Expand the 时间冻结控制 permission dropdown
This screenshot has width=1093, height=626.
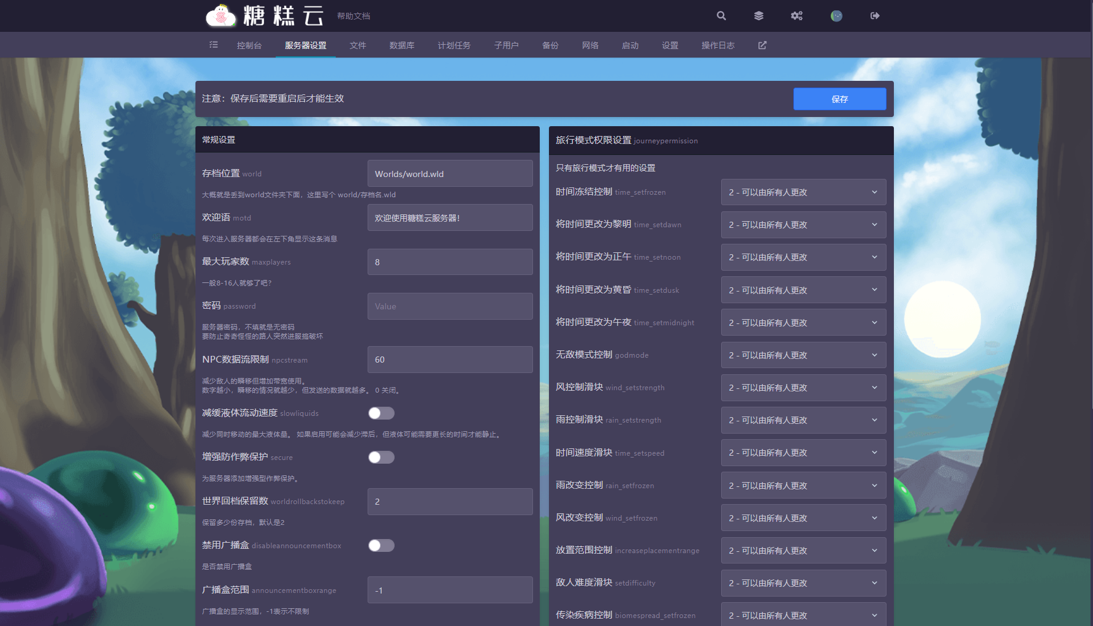click(803, 192)
